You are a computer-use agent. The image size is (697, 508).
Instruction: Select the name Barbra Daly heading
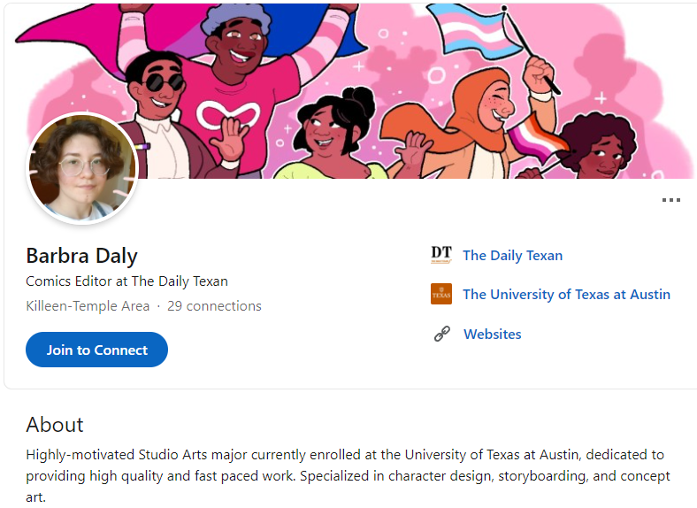pyautogui.click(x=81, y=256)
